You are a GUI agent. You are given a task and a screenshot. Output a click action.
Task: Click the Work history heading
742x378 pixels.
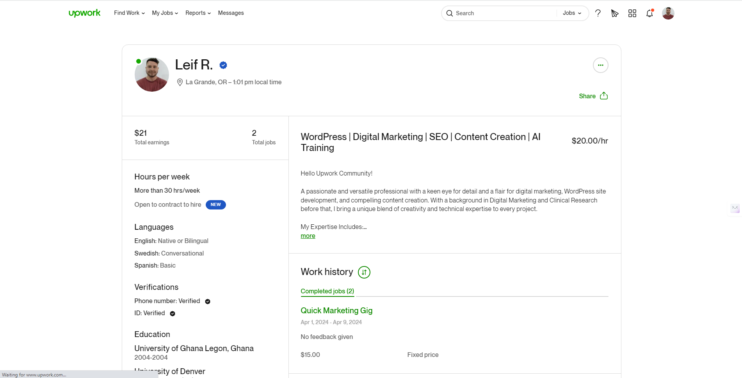coord(327,272)
